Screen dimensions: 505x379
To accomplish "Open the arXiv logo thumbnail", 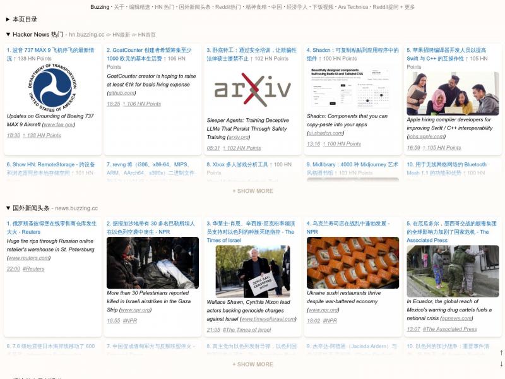I will coord(252,90).
